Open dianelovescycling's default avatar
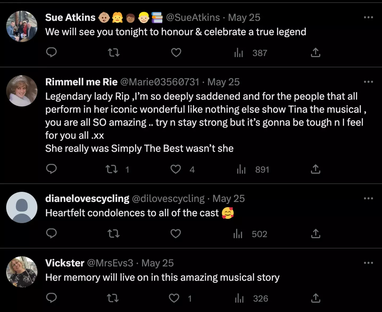 (x=22, y=207)
